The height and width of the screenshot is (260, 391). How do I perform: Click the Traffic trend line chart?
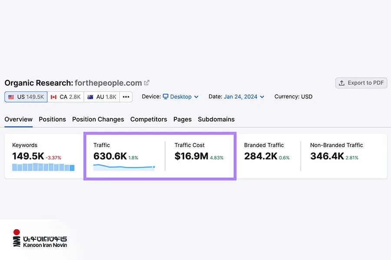pos(124,167)
